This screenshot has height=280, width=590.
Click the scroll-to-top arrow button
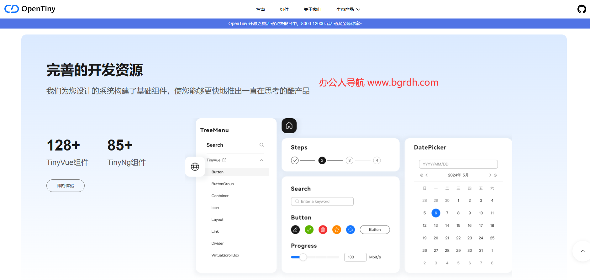582,251
